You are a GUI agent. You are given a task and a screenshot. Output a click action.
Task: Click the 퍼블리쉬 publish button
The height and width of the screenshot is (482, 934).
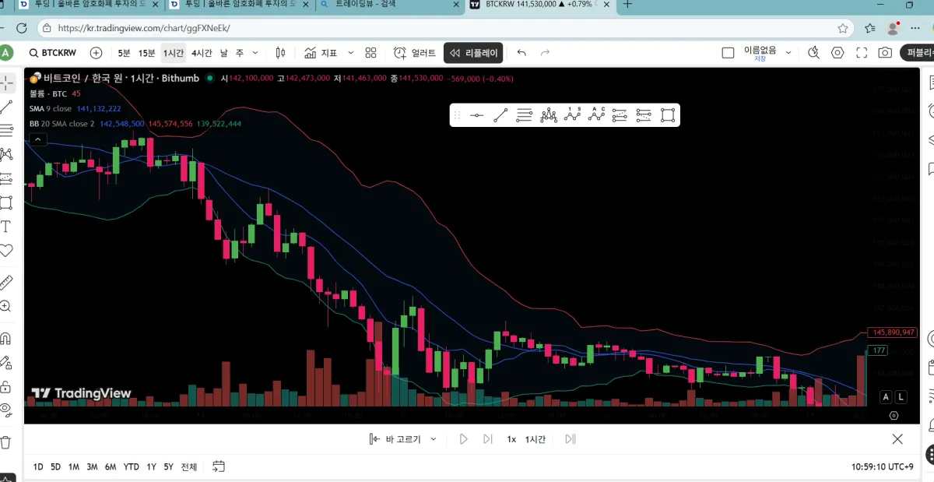[918, 53]
